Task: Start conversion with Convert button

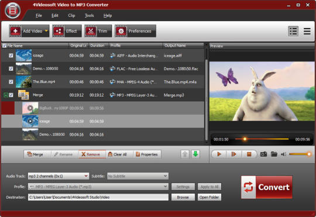Action: 267,187
